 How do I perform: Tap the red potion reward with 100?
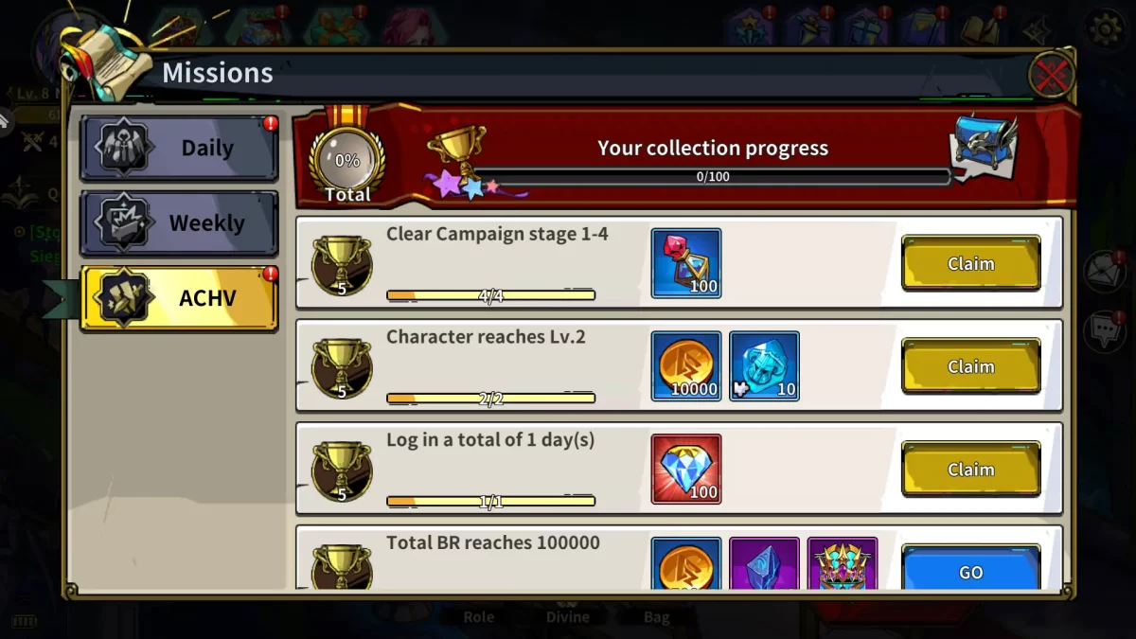[x=686, y=263]
